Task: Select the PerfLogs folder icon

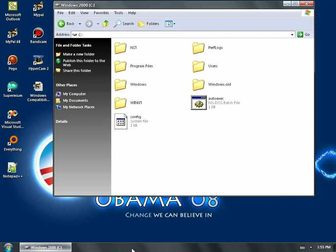Action: pos(199,48)
